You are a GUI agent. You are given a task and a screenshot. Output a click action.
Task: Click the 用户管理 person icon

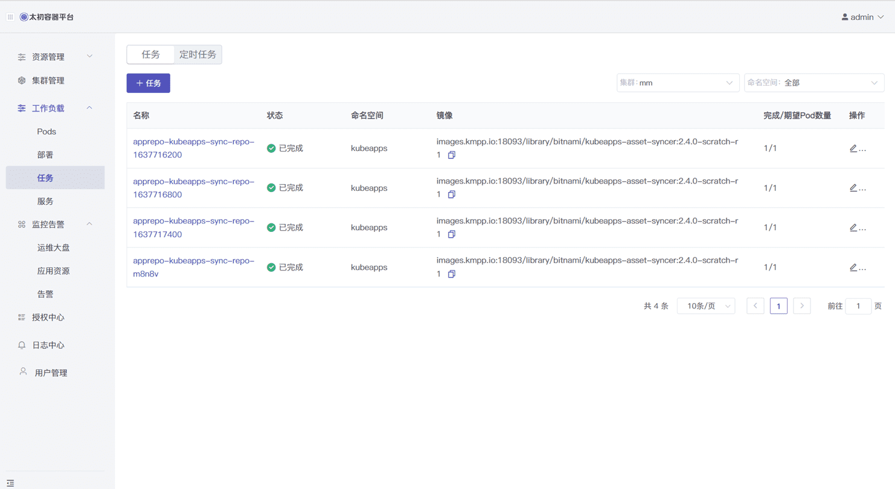[23, 372]
